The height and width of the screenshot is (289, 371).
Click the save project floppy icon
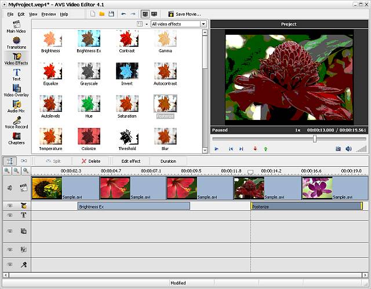(111, 14)
